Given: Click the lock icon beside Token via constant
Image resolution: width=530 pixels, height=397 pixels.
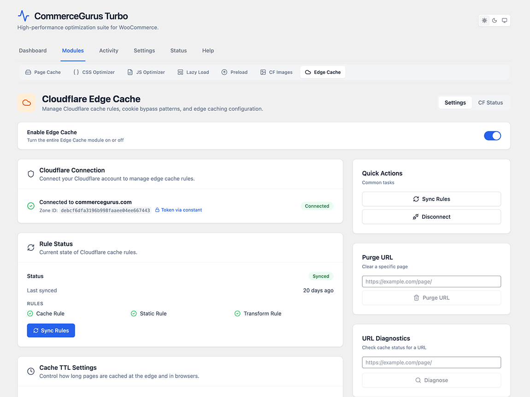Looking at the screenshot, I should 157,210.
